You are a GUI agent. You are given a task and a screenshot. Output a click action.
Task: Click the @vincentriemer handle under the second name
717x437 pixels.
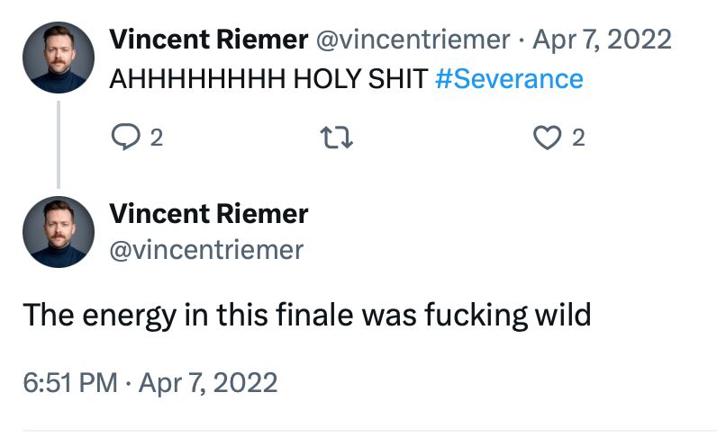pos(206,249)
